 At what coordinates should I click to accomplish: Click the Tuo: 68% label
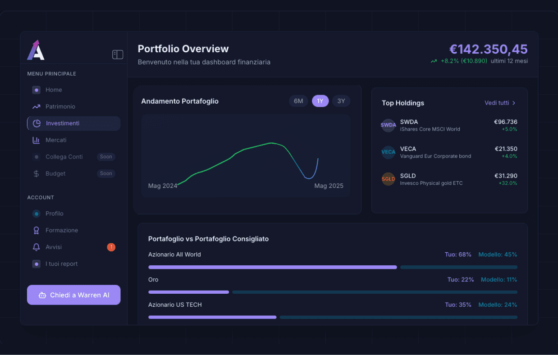click(x=458, y=255)
